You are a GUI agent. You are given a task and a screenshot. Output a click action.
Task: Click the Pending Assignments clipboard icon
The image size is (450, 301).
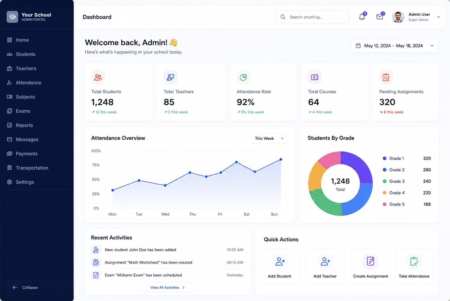click(386, 77)
